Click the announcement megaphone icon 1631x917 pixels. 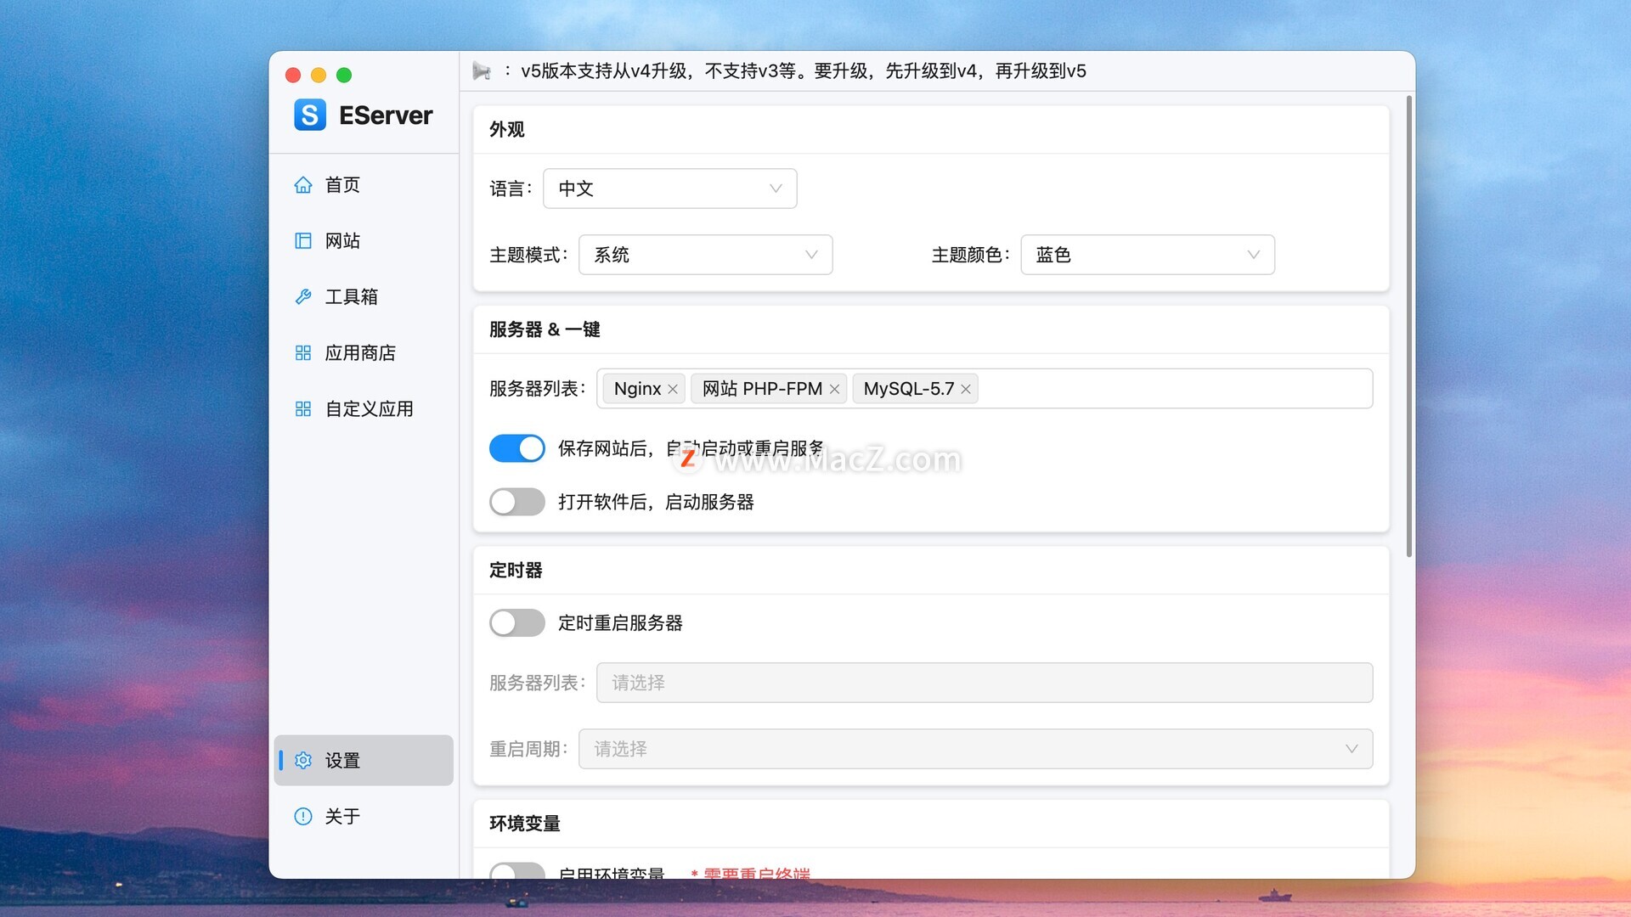coord(482,71)
